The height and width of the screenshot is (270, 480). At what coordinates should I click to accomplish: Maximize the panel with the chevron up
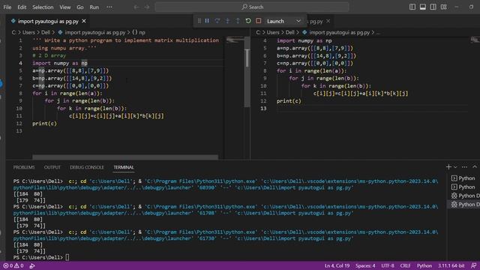click(x=475, y=166)
